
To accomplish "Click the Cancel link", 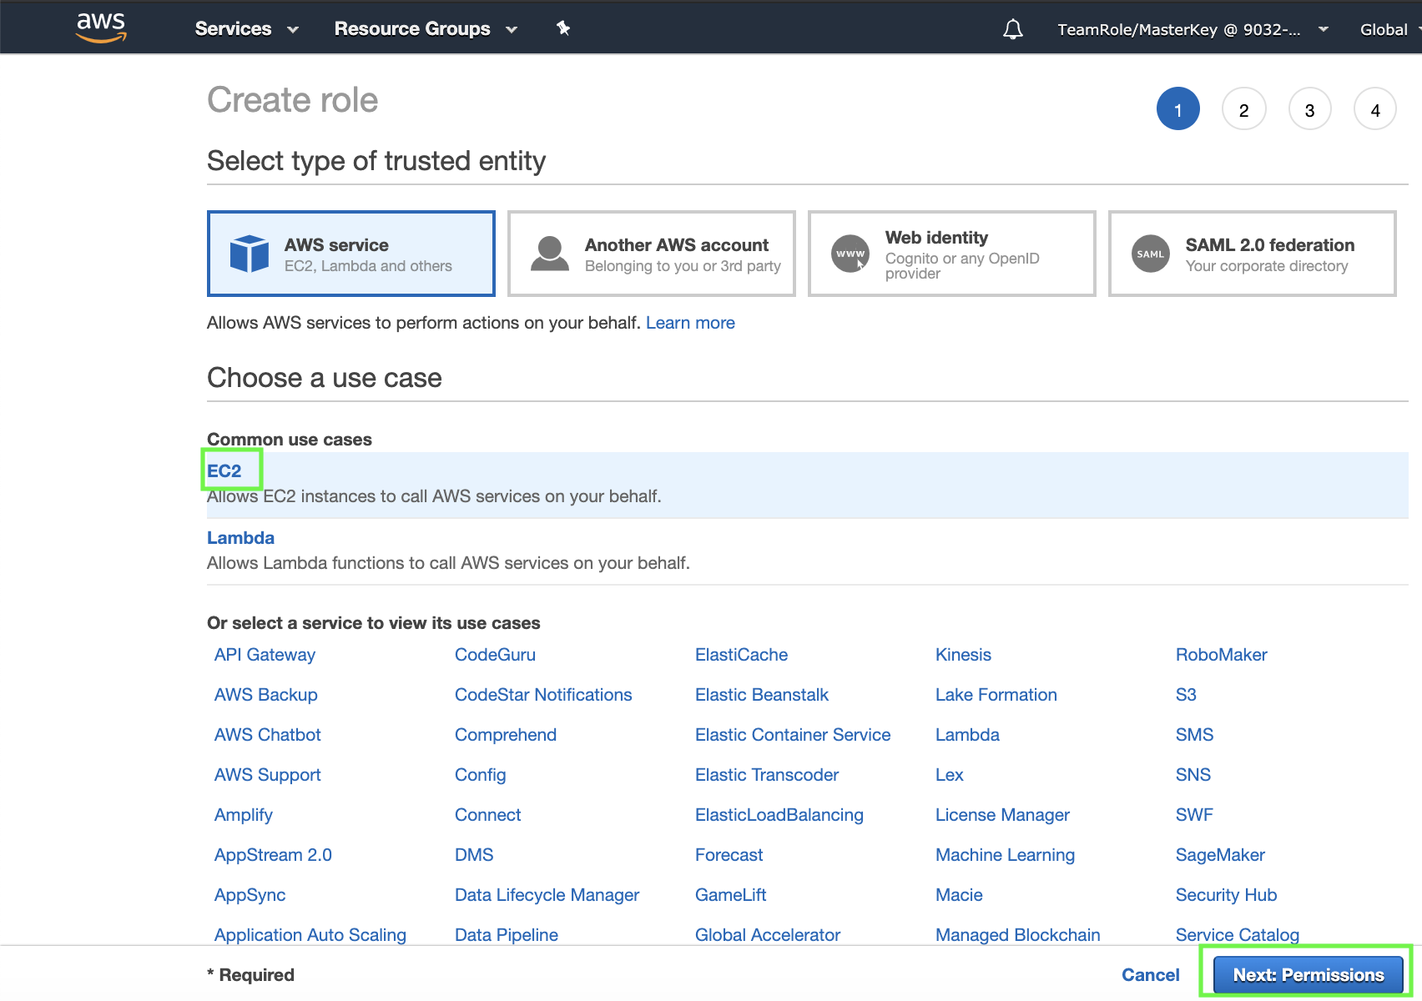I will click(x=1150, y=975).
